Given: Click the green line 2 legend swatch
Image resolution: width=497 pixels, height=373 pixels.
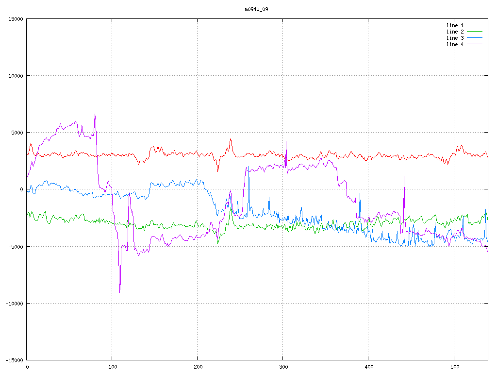Looking at the screenshot, I should [x=475, y=32].
